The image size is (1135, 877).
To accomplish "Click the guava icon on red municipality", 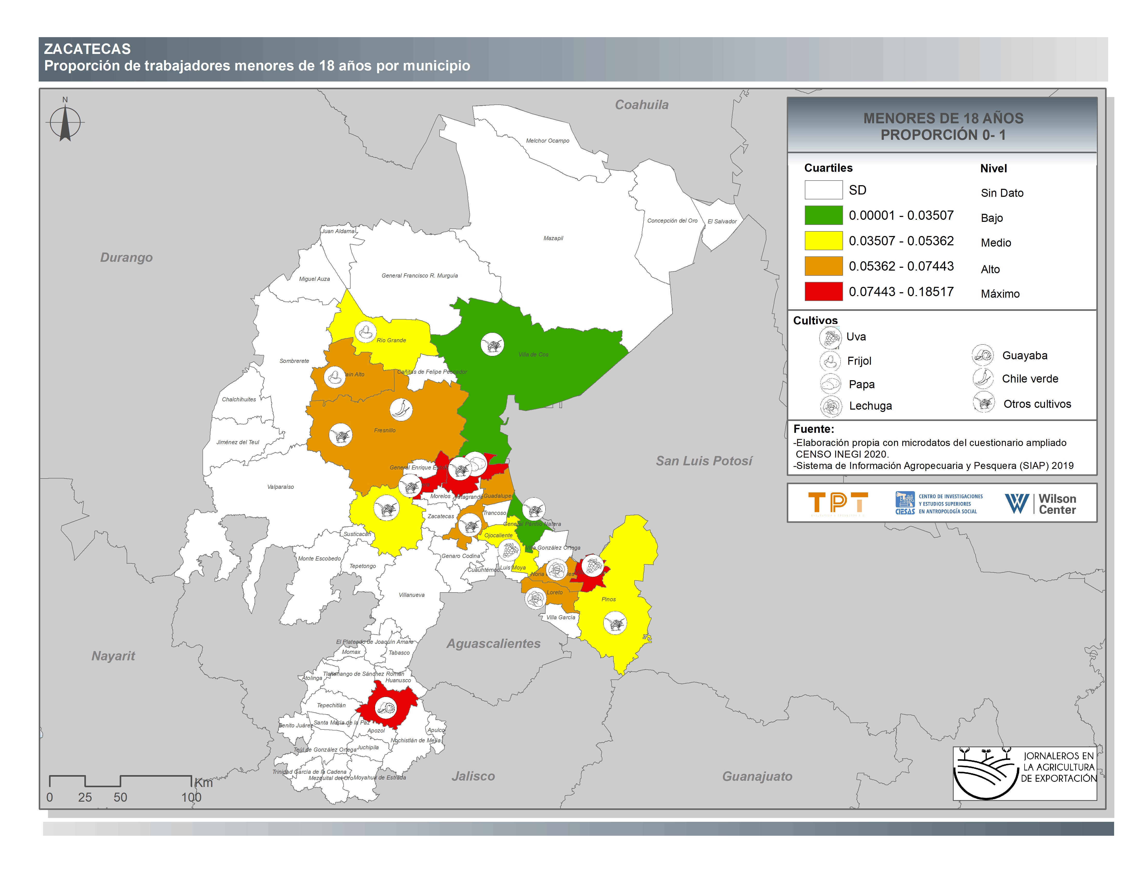I will point(386,708).
